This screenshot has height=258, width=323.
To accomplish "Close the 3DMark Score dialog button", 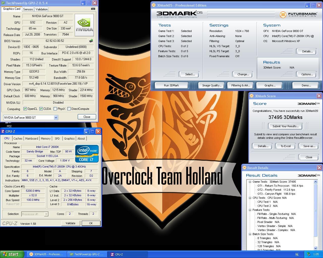I will pos(309,157).
